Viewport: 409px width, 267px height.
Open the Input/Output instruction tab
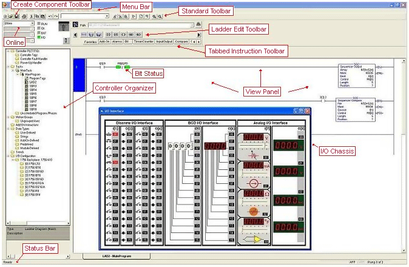pyautogui.click(x=164, y=42)
